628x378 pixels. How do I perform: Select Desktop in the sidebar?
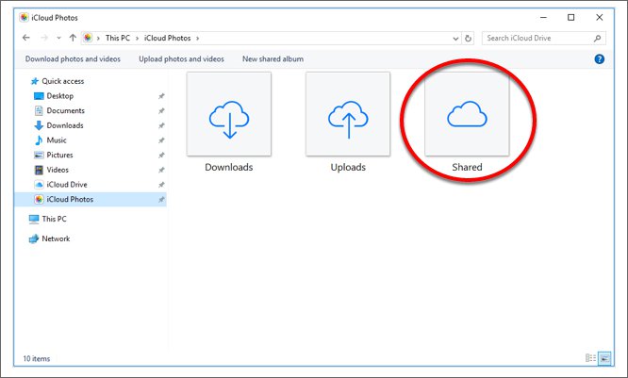point(54,96)
